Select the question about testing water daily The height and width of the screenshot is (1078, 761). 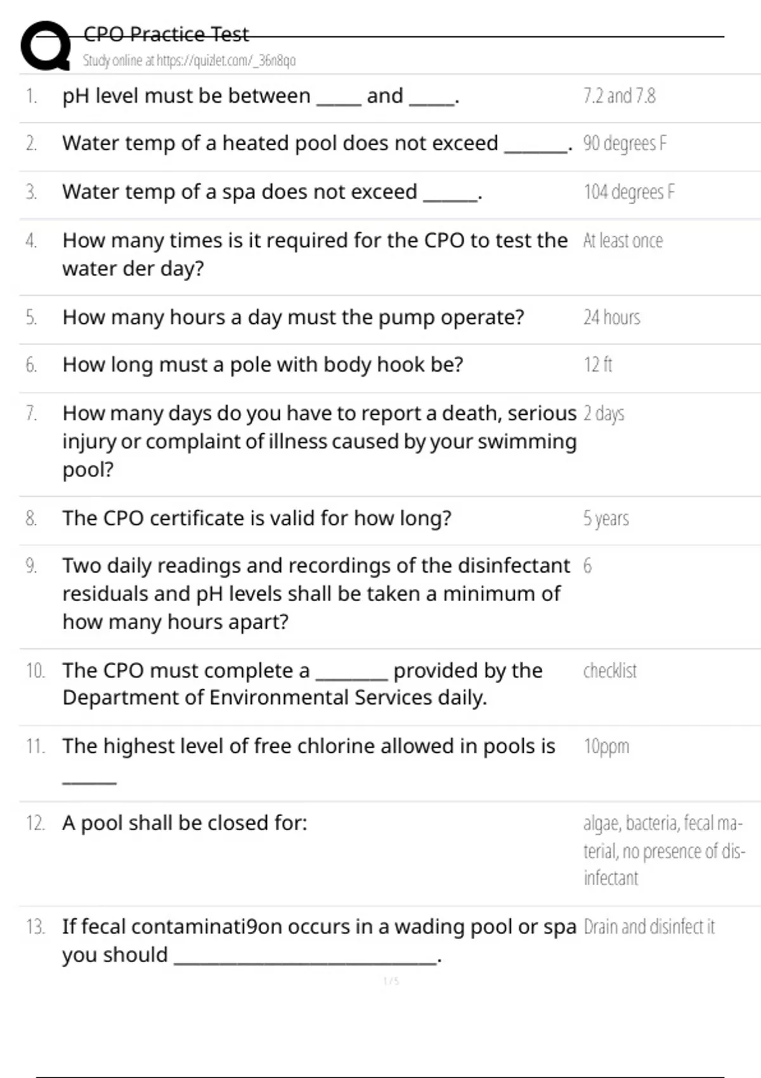(x=315, y=254)
